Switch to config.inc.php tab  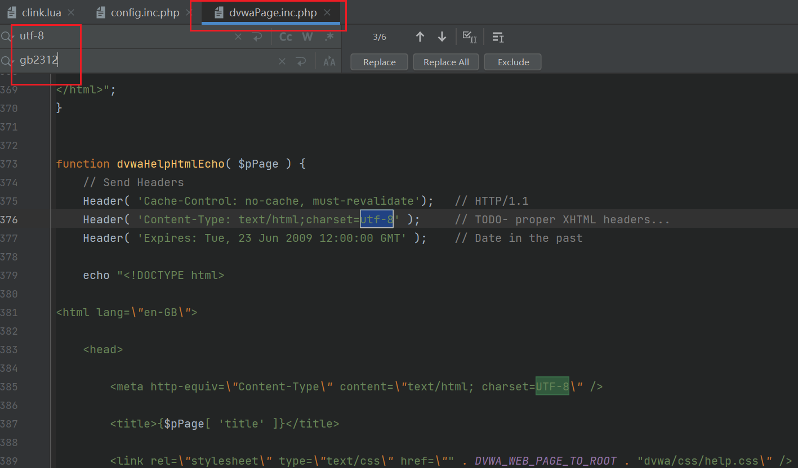[145, 12]
